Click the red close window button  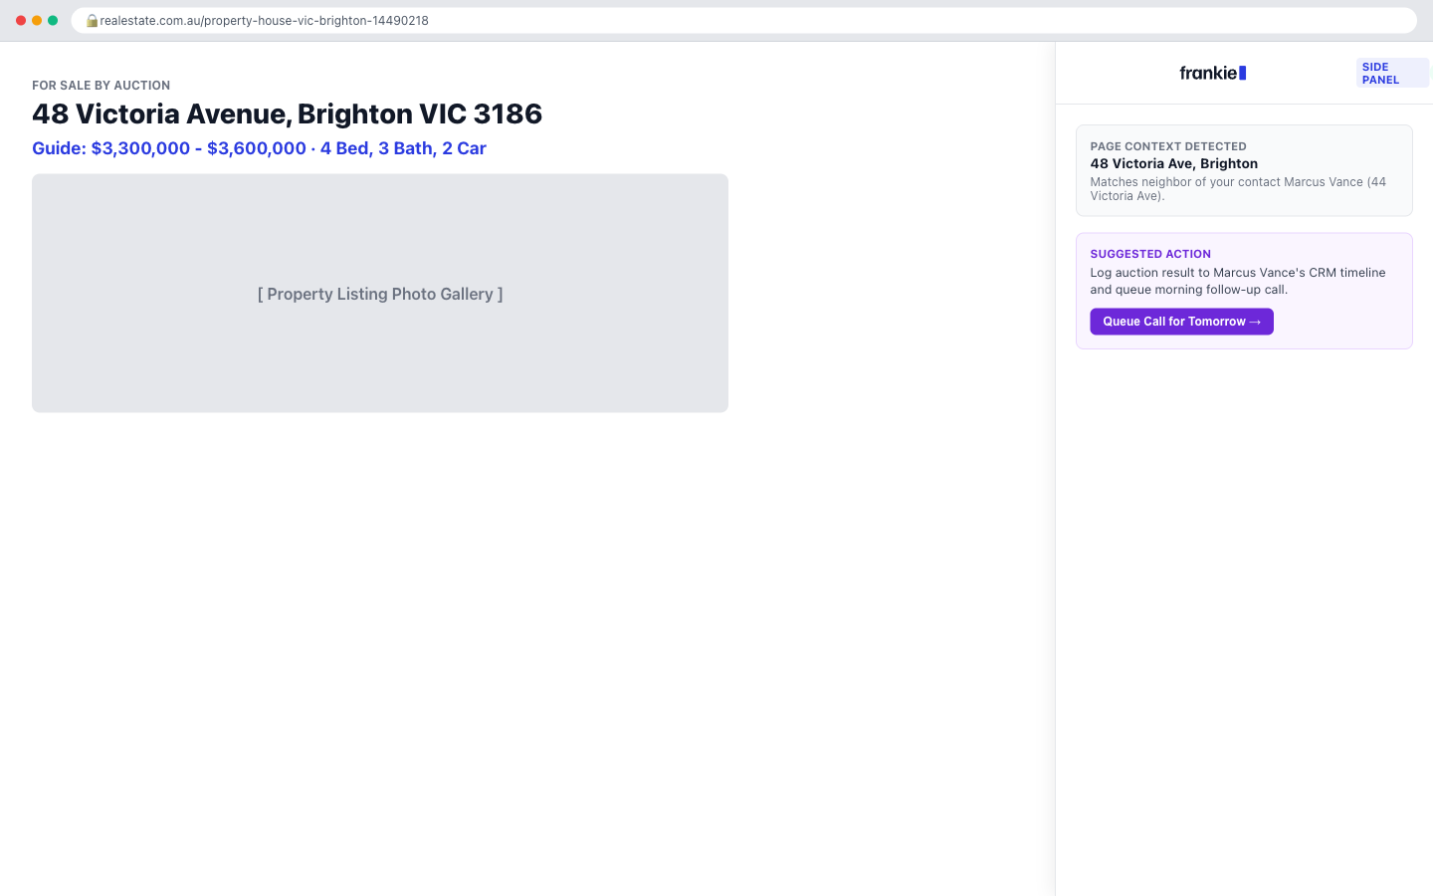[x=21, y=20]
